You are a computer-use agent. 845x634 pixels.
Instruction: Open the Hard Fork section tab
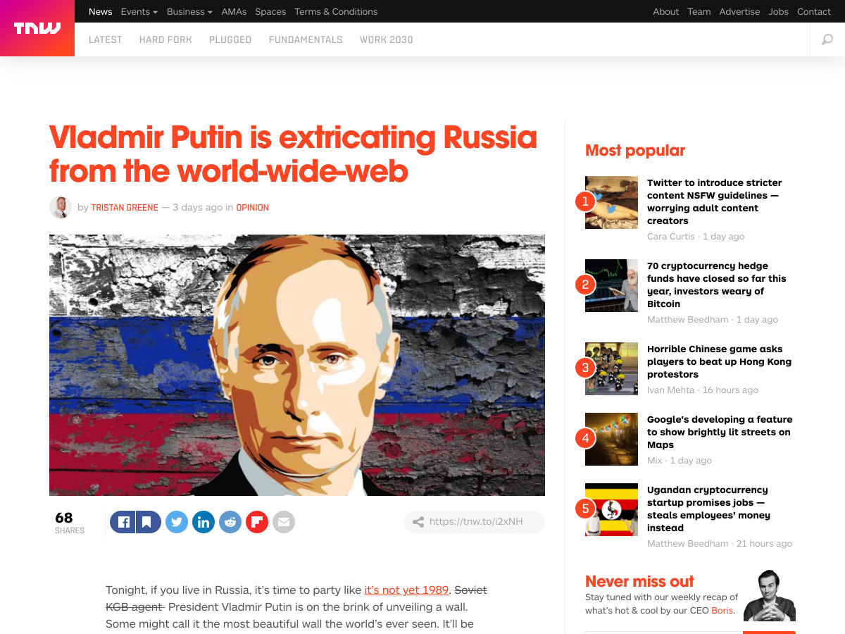(x=165, y=39)
